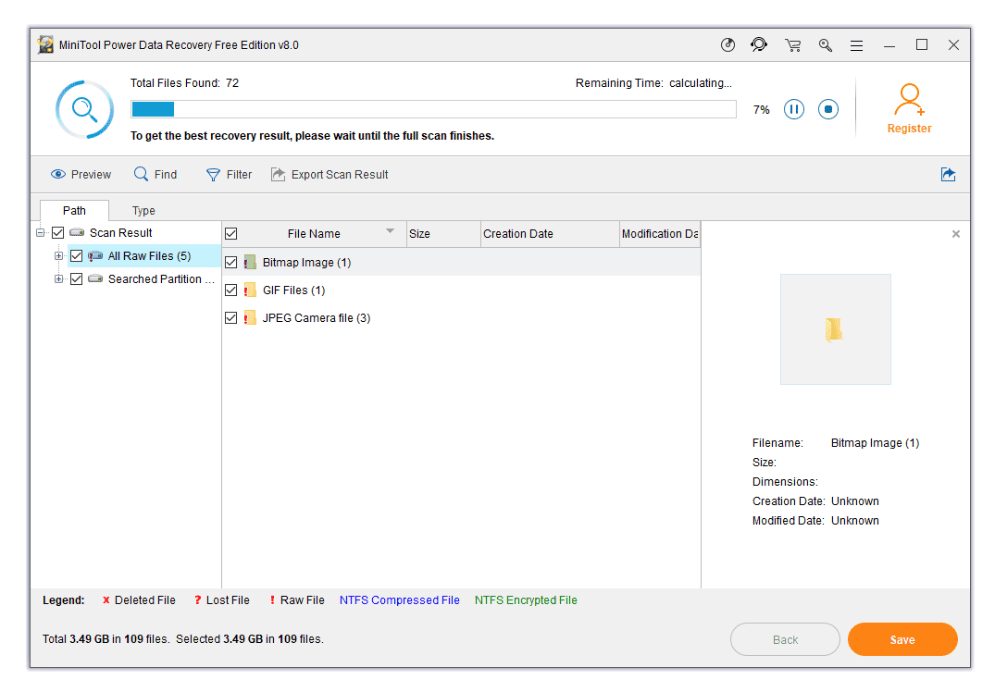The width and height of the screenshot is (995, 692).
Task: Open the shopping cart upgrade icon
Action: click(x=792, y=45)
